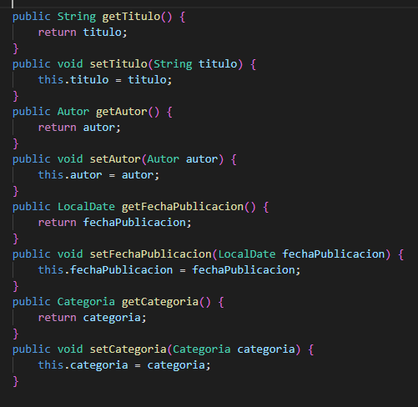Screen dimensions: 418x407
Task: Click the String return type of getTitulo
Action: pos(77,17)
